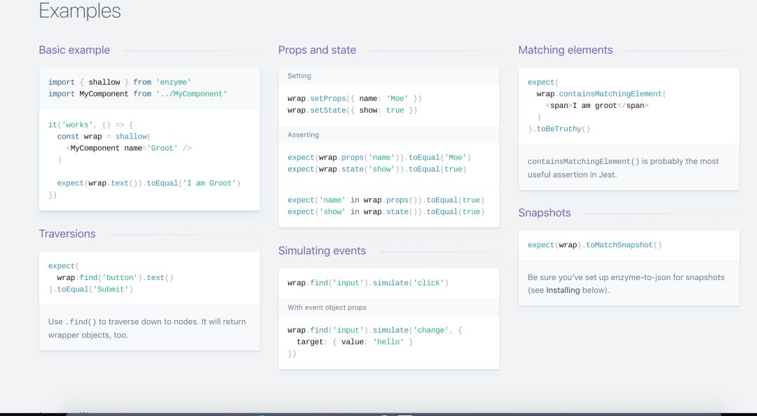Click the toEqual('I am Groot') code line
Viewport: 757px width, 416px height.
click(x=149, y=183)
